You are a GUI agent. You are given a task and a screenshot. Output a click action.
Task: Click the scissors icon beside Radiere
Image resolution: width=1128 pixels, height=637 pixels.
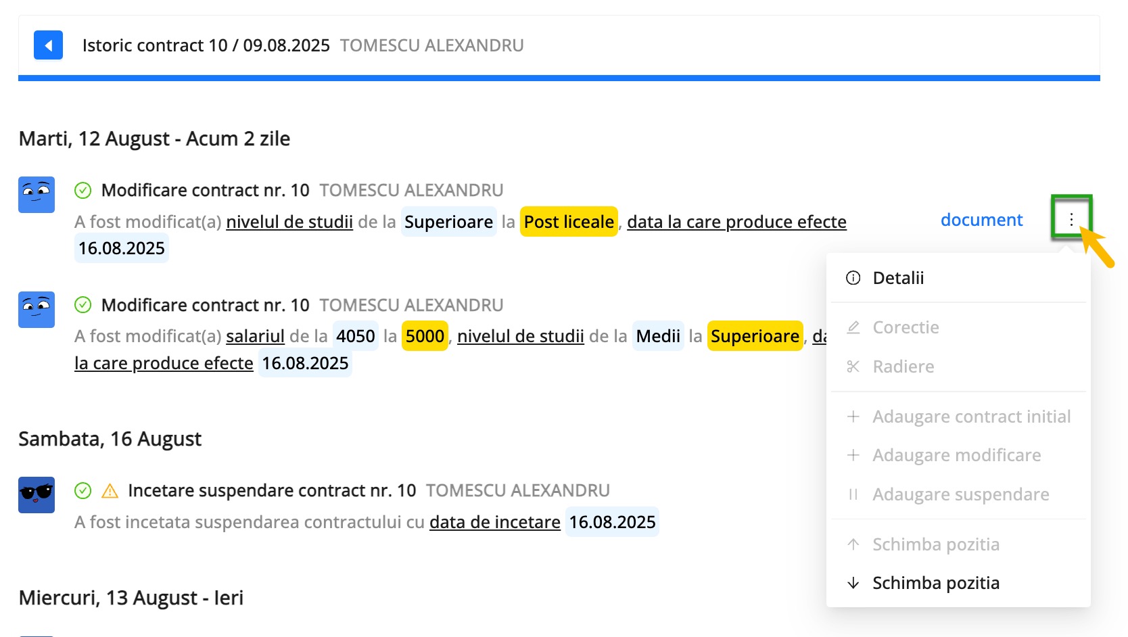(x=853, y=367)
